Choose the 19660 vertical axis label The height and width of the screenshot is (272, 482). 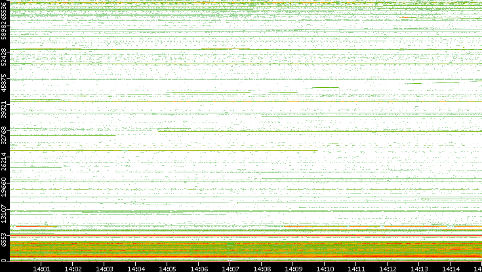click(4, 187)
